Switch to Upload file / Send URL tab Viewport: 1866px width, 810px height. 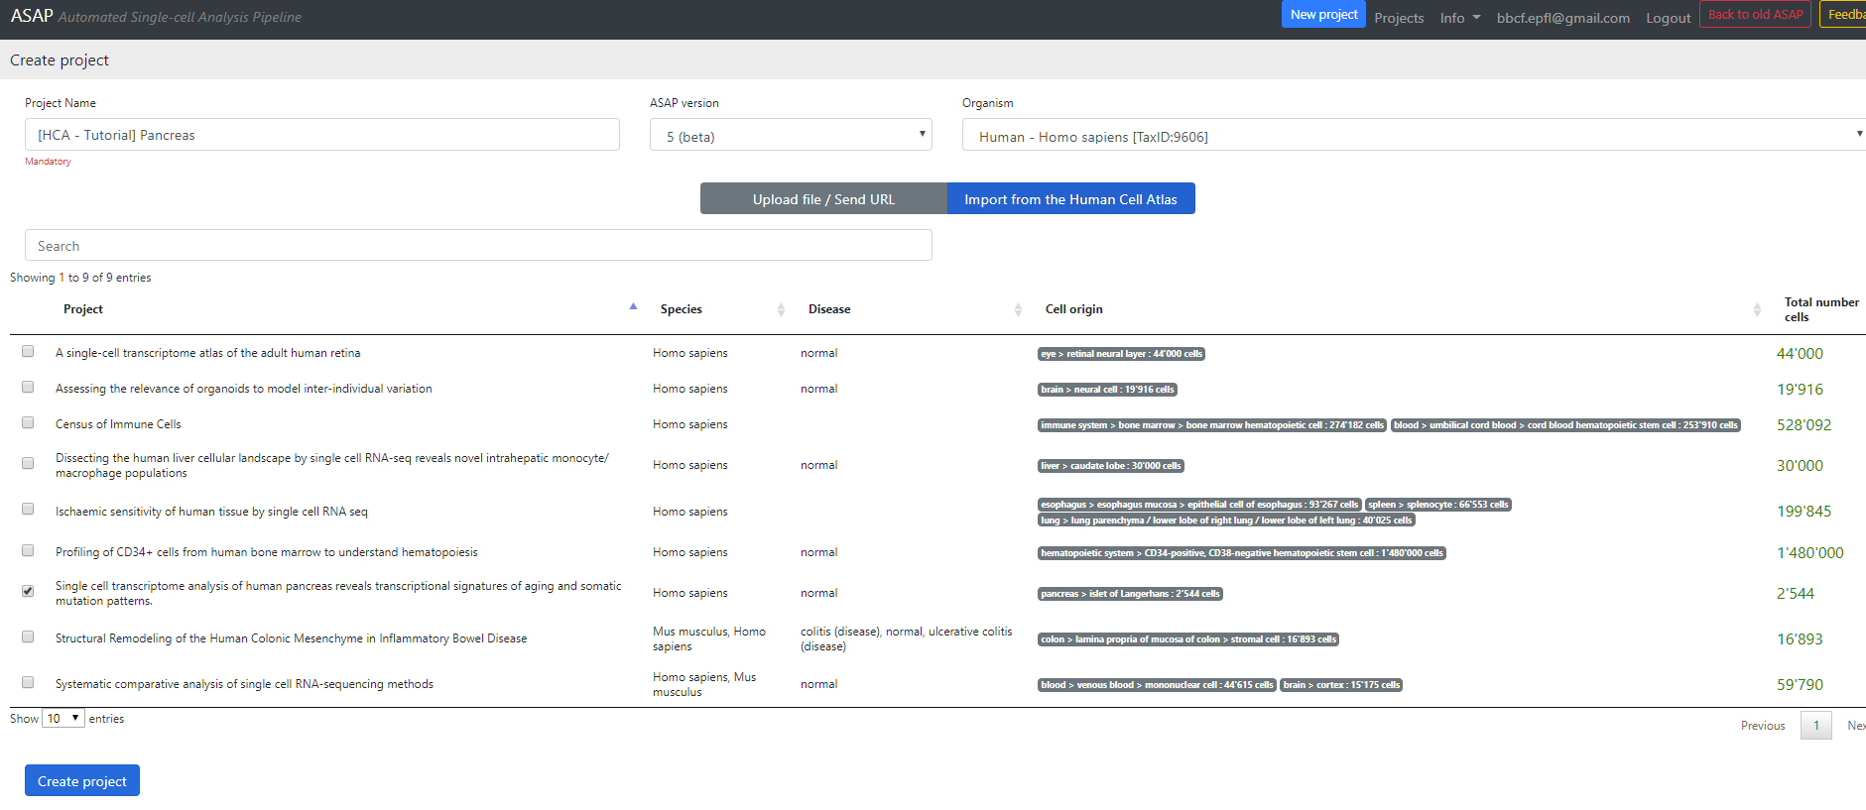tap(823, 199)
